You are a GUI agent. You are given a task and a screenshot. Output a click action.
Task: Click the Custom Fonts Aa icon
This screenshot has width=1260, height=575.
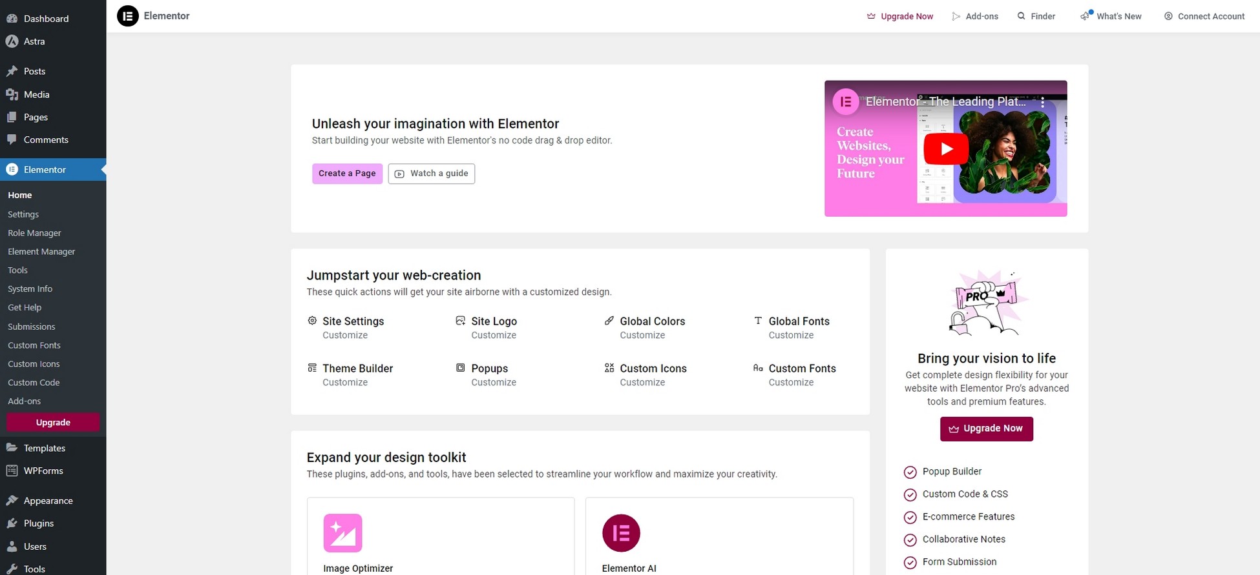pos(758,368)
